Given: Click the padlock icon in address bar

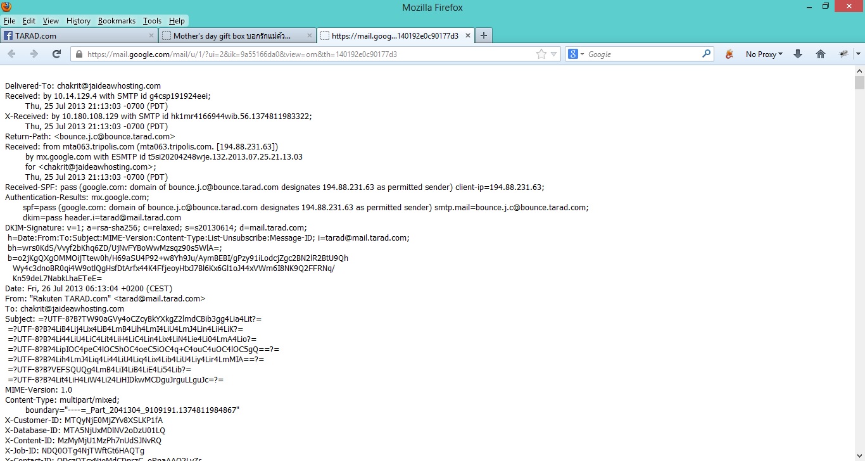Looking at the screenshot, I should 79,54.
